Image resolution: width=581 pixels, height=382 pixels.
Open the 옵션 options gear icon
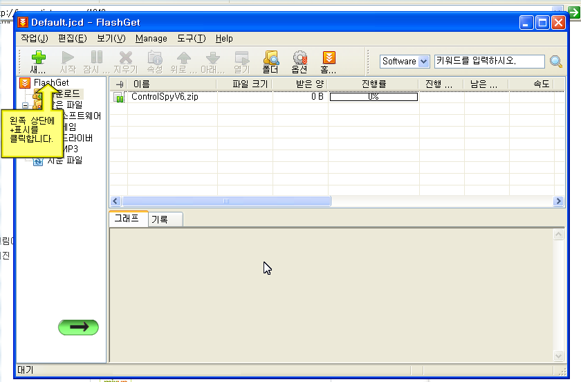299,62
